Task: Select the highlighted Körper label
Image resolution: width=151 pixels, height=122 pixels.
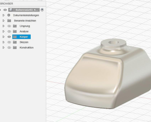Action: 24,37
